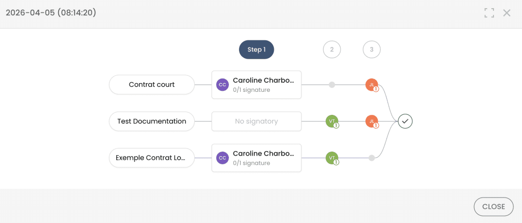Viewport: 522px width, 223px height.
Task: Open the Test Documentation document
Action: click(152, 121)
